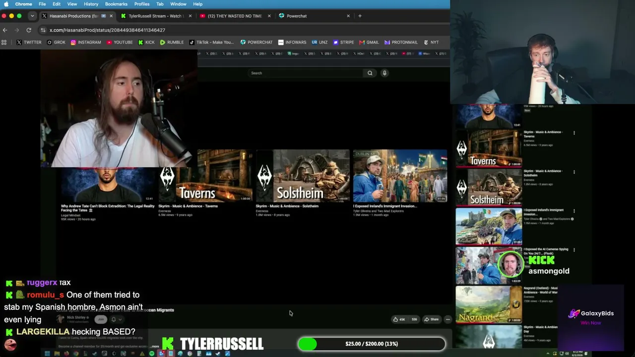The image size is (635, 357).
Task: Open the INSTAGRAM bookmark
Action: 86,43
